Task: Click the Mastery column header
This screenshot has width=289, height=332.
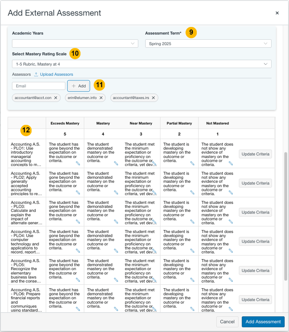Action: [x=103, y=123]
